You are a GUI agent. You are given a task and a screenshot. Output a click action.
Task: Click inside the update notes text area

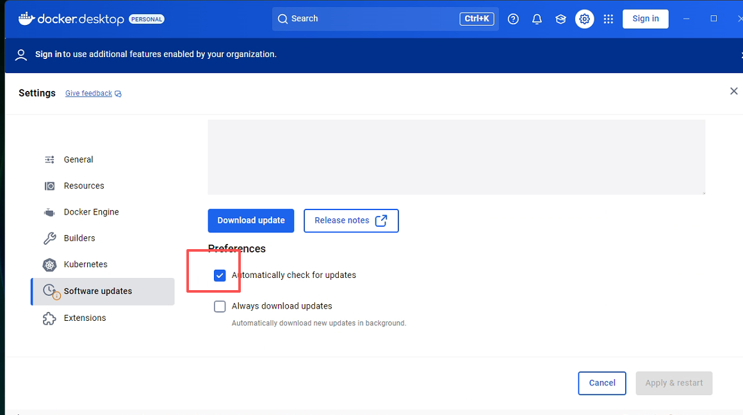456,157
